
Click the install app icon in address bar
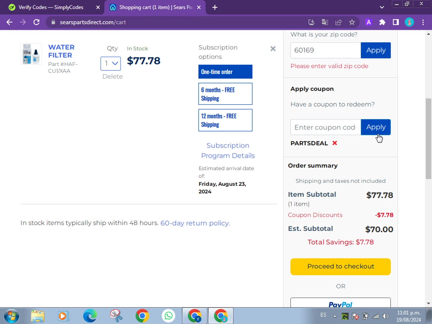point(311,22)
